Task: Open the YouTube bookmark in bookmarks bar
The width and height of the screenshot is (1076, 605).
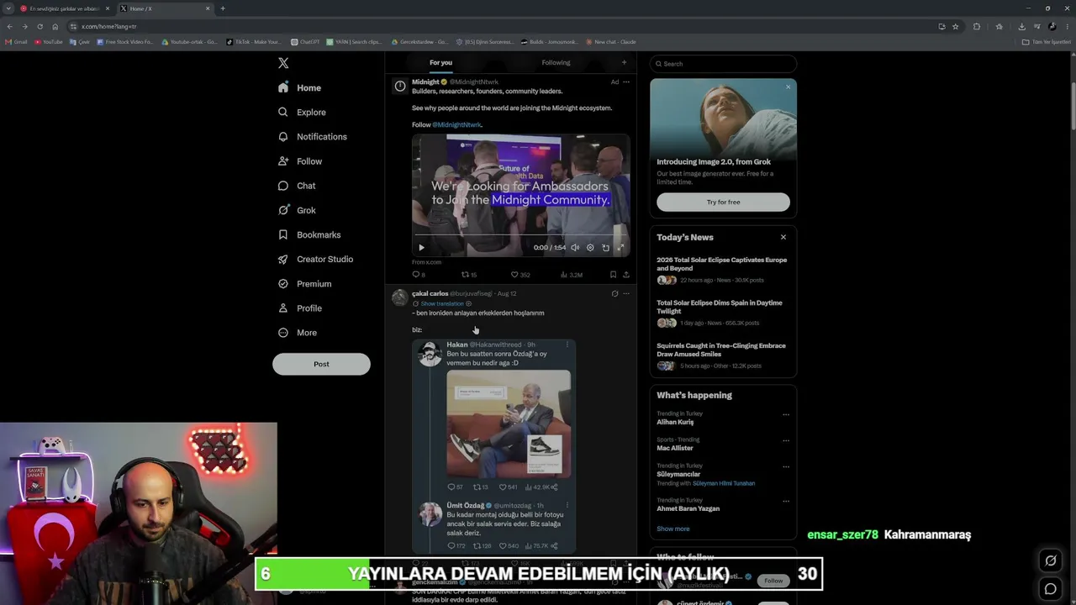Action: pos(49,42)
